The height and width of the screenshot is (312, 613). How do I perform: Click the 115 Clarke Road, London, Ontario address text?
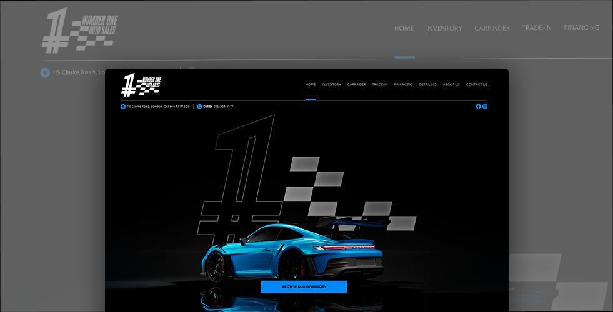[158, 107]
